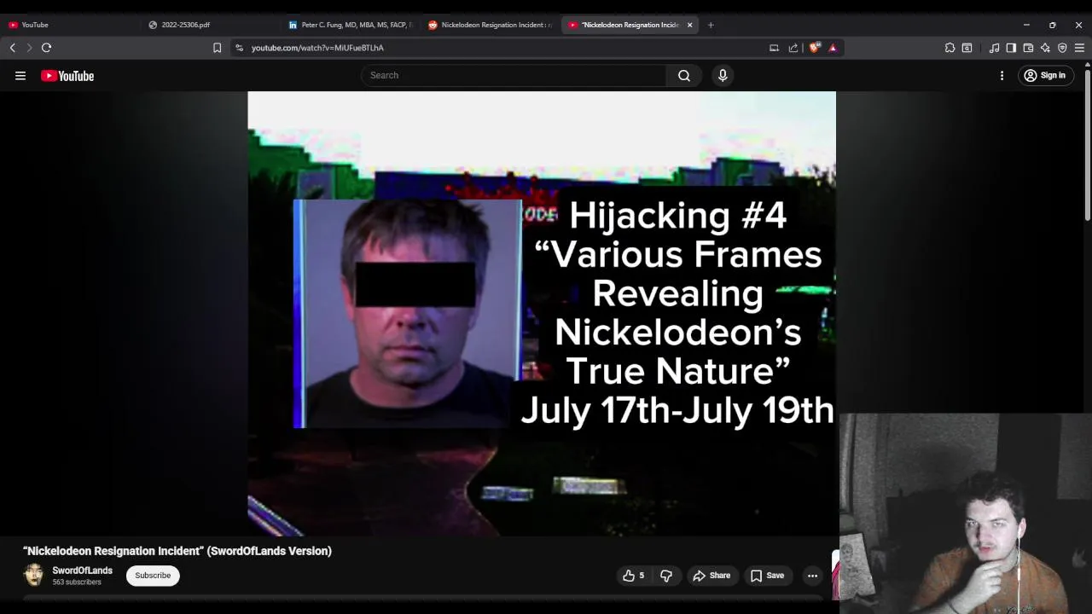Image resolution: width=1092 pixels, height=614 pixels.
Task: Go back to the previous page
Action: 13,48
